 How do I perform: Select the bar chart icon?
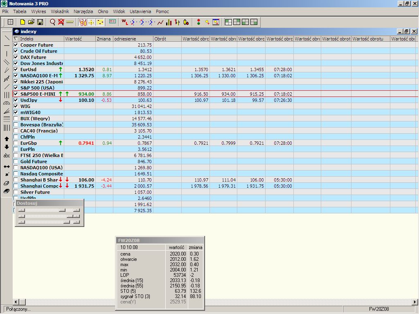169,22
